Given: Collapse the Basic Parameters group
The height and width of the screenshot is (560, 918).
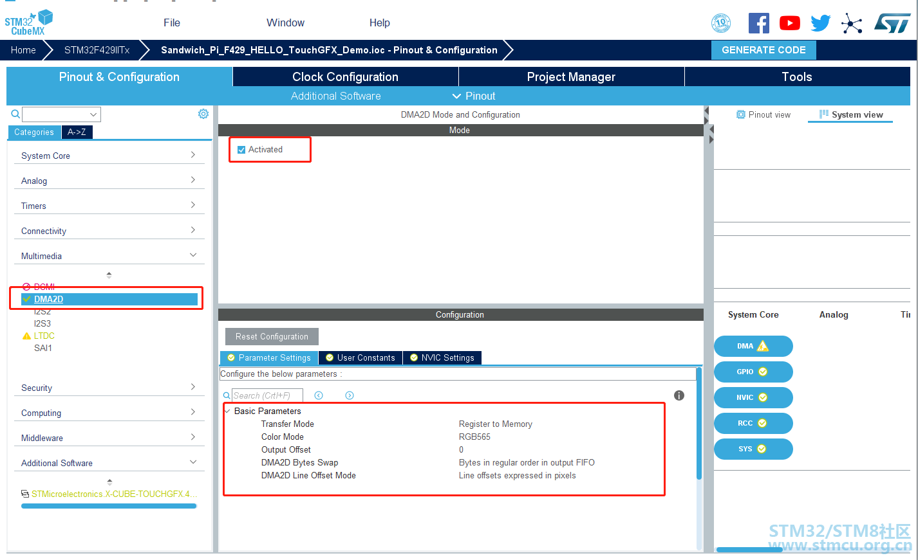Looking at the screenshot, I should click(x=227, y=411).
